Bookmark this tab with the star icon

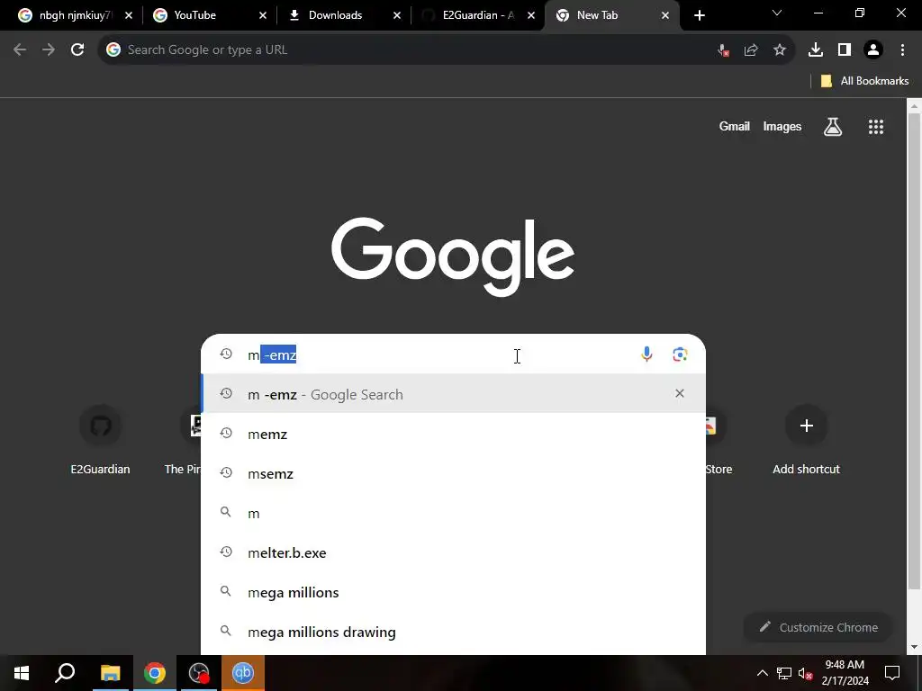click(780, 50)
